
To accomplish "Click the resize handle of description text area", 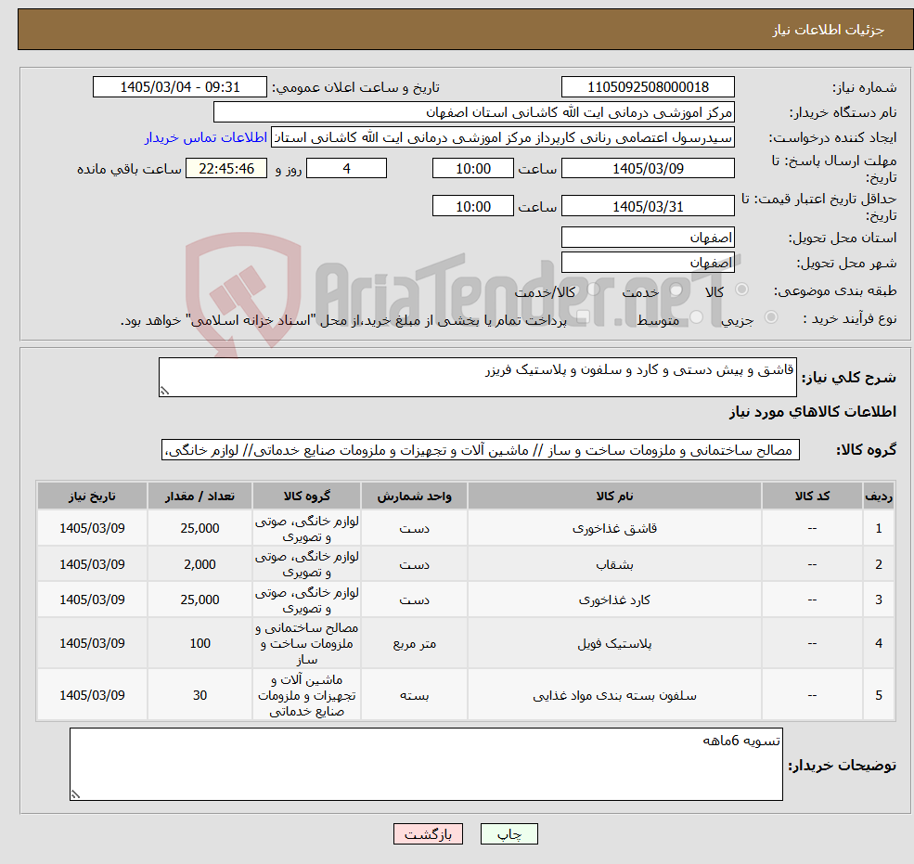I will click(x=164, y=392).
